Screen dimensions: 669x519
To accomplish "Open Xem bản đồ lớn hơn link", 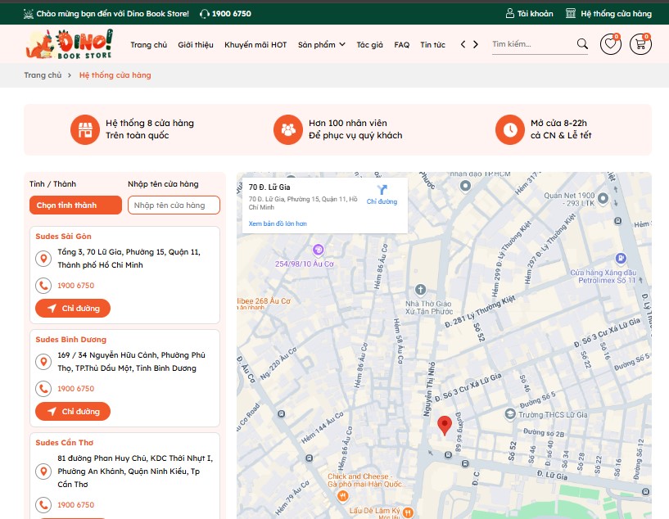I will click(x=278, y=223).
